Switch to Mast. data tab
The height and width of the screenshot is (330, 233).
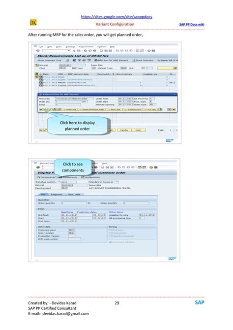(74, 194)
